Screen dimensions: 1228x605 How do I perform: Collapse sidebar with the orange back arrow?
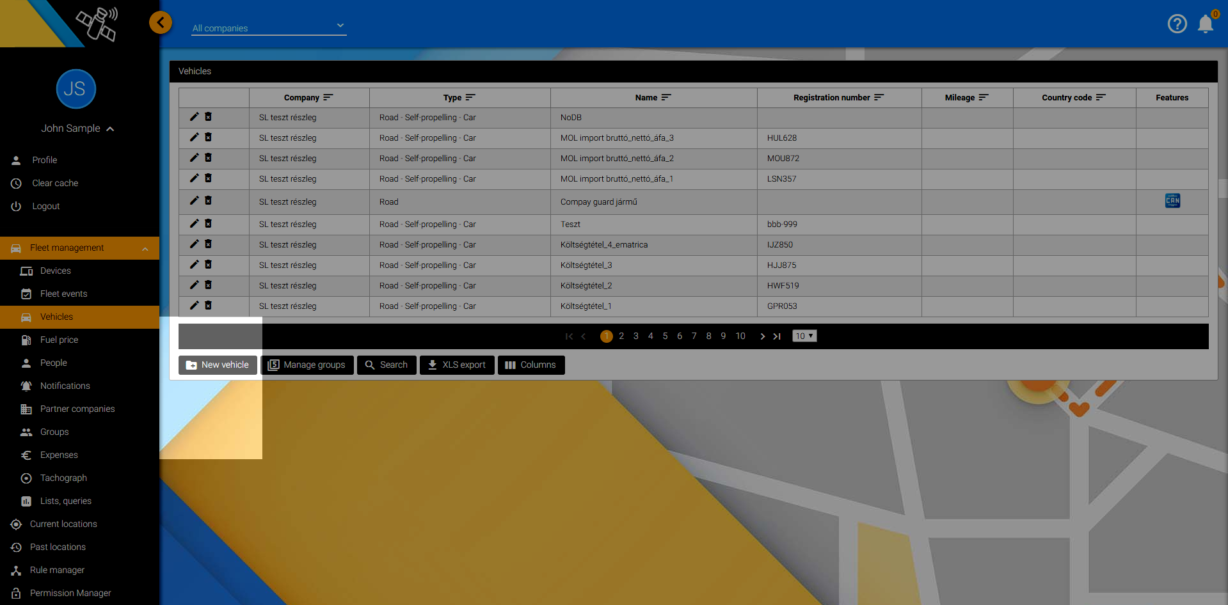[161, 23]
